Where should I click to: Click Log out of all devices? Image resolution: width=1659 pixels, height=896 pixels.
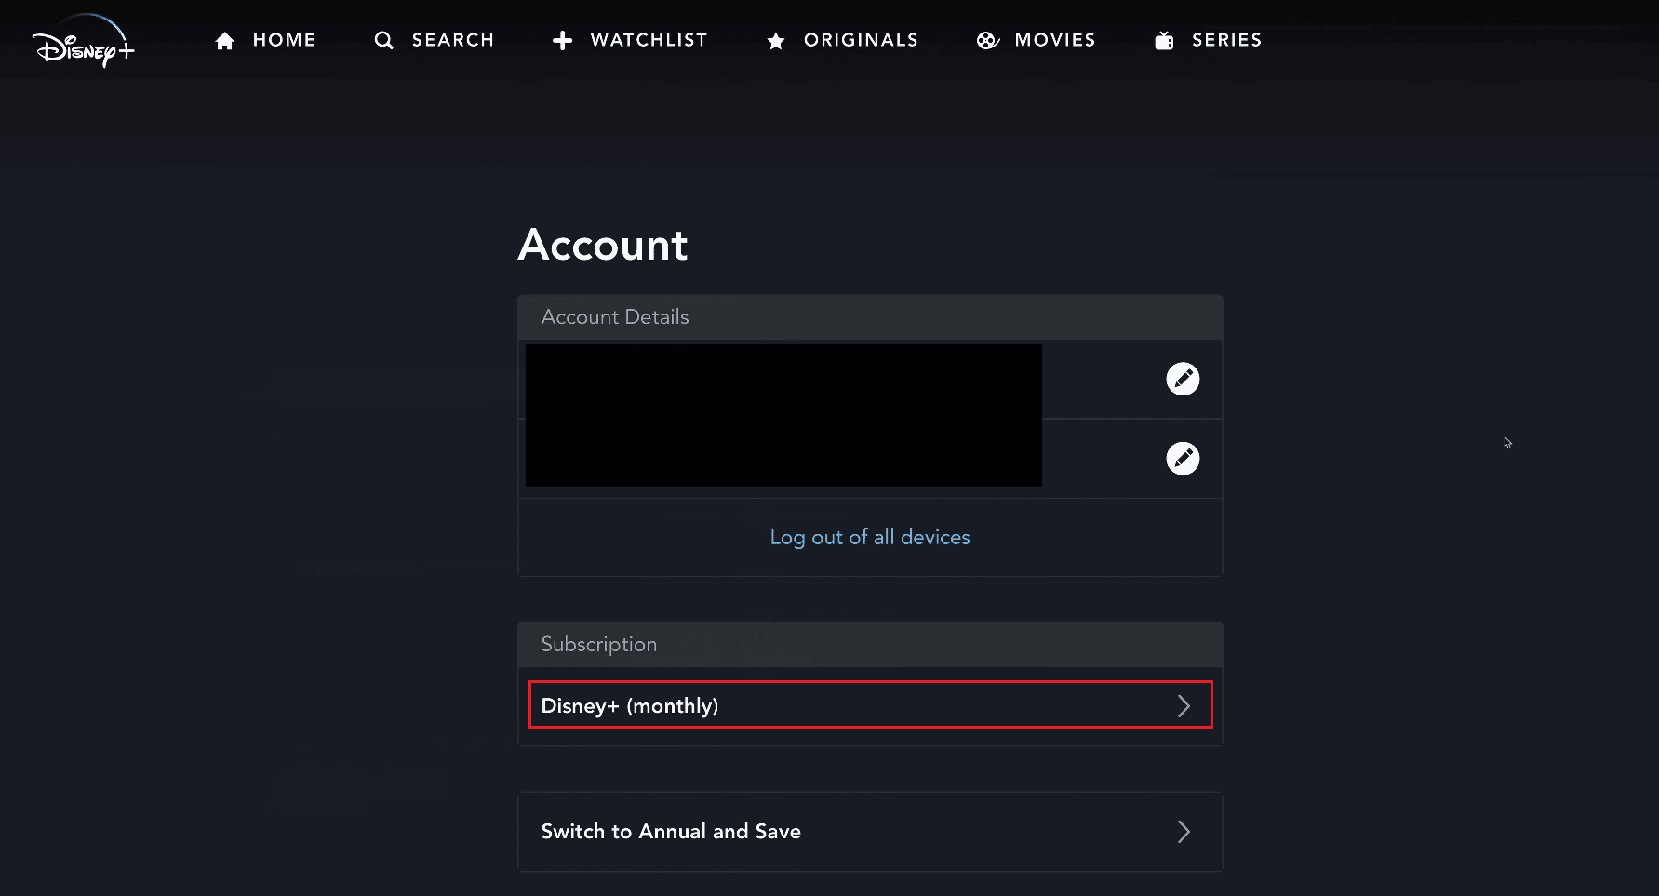(870, 537)
